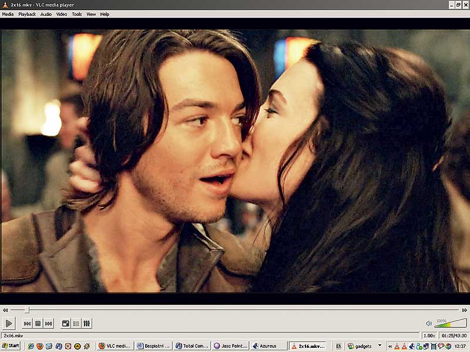The image size is (470, 352).
Task: Click the red speech bubble tray icon
Action: [441, 346]
